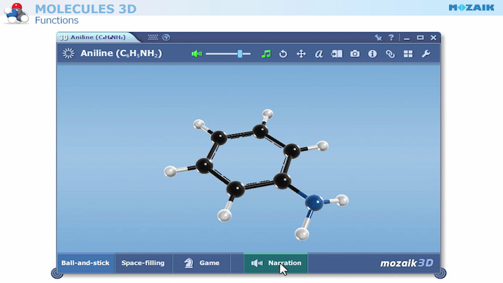The height and width of the screenshot is (283, 503).
Task: Click the pin window icon
Action: [378, 37]
